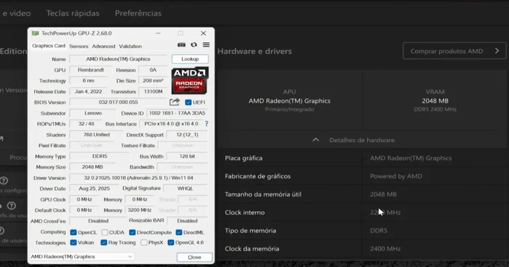Click the GPU-Z title bar app icon
This screenshot has height=267, width=509.
(x=35, y=33)
